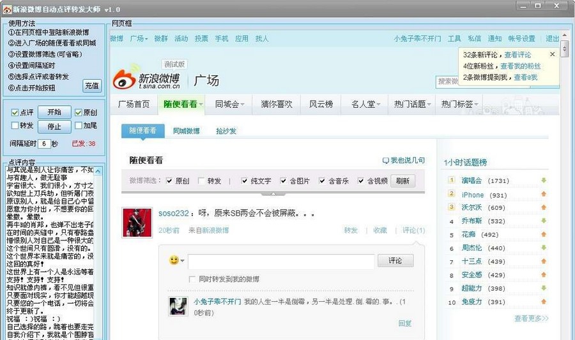Open the 猜你喜欢 tab
Screen dimensions: 575x340
(x=277, y=105)
